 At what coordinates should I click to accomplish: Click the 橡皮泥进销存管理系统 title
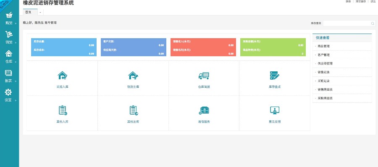point(48,3)
